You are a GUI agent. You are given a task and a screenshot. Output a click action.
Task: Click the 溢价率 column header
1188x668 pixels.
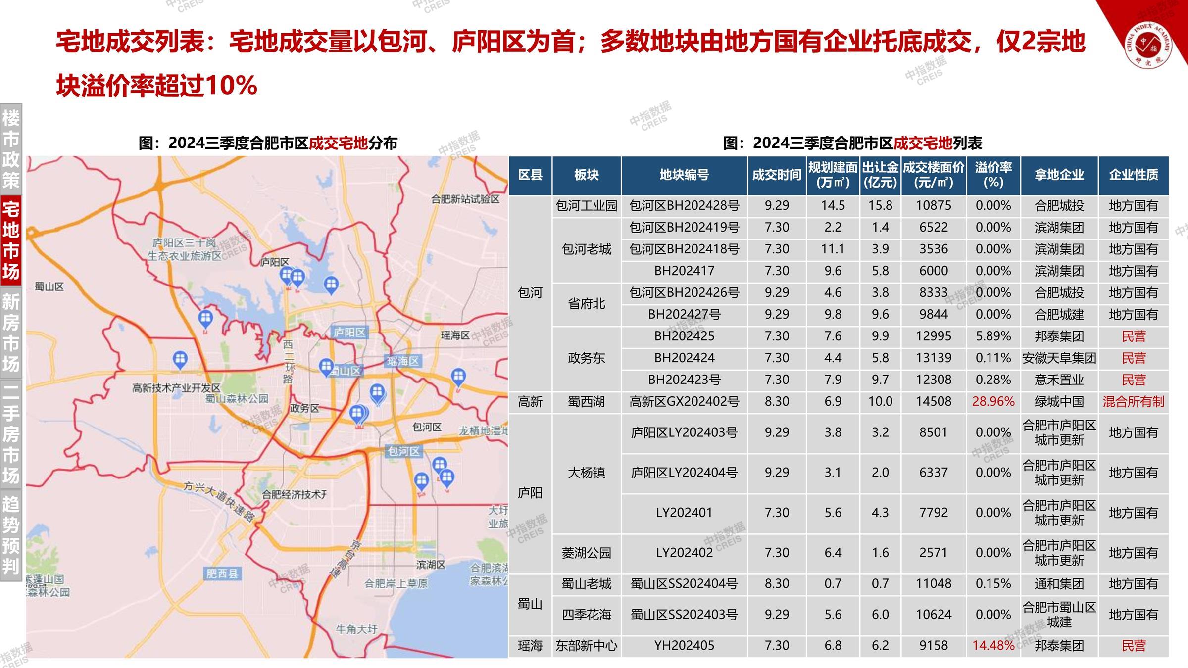(x=993, y=175)
